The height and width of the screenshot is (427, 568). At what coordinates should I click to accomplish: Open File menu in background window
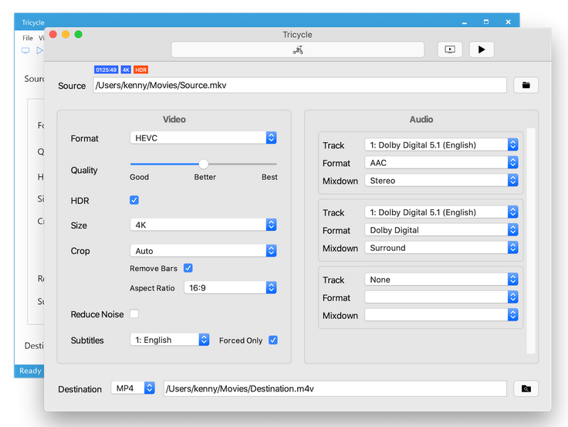coord(28,38)
